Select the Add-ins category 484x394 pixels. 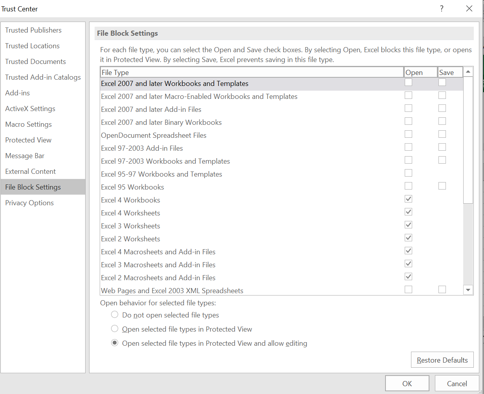point(43,93)
